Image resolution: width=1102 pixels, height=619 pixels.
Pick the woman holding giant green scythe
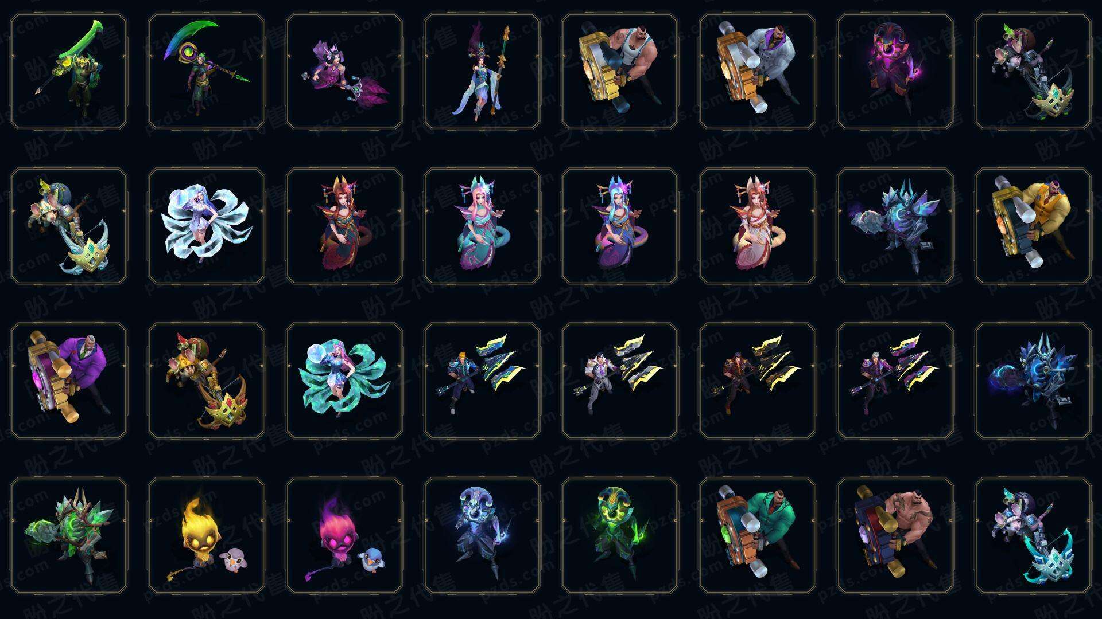point(207,72)
